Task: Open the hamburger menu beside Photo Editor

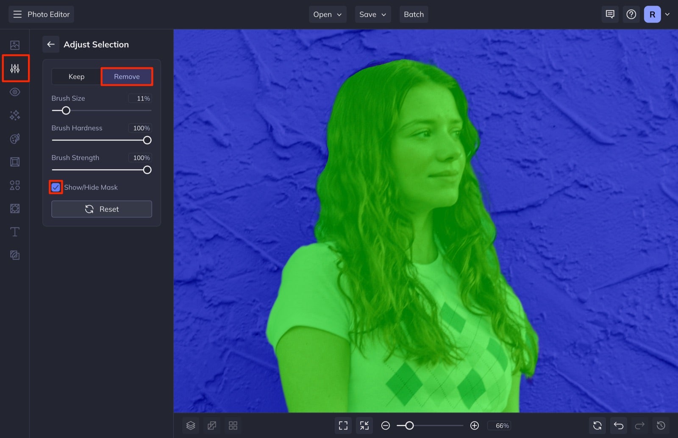Action: tap(17, 14)
